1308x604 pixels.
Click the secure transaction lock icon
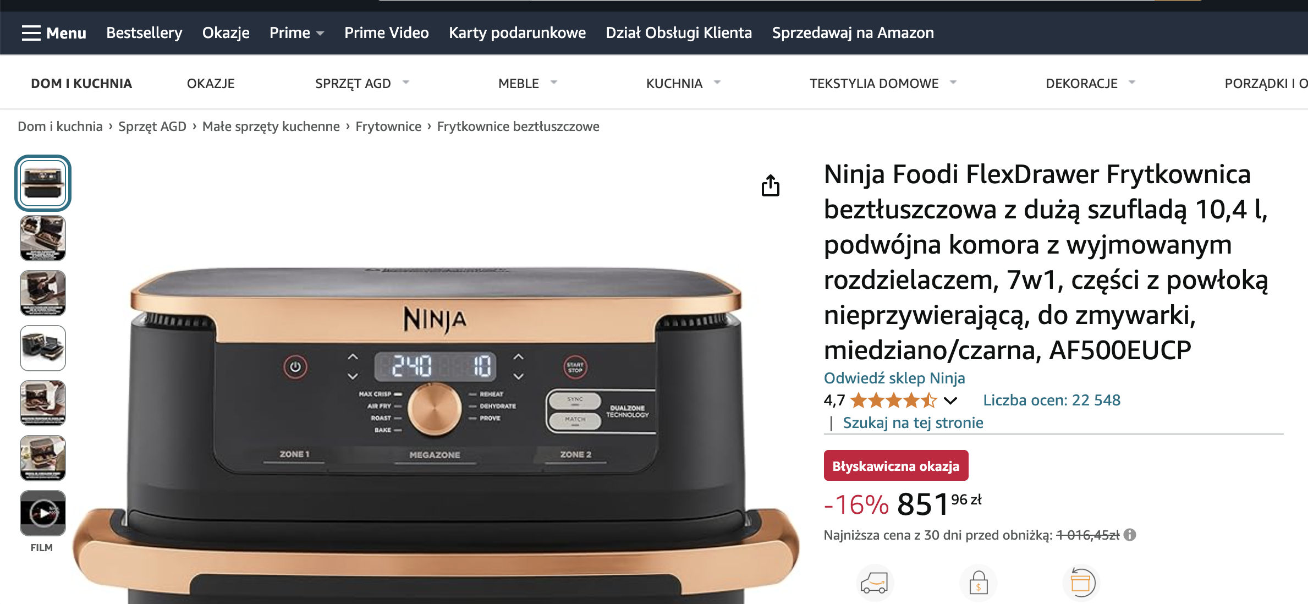pos(978,583)
